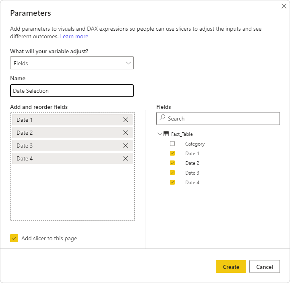Image resolution: width=290 pixels, height=283 pixels.
Task: Open the variable type dropdown showing Fields
Action: pos(72,63)
